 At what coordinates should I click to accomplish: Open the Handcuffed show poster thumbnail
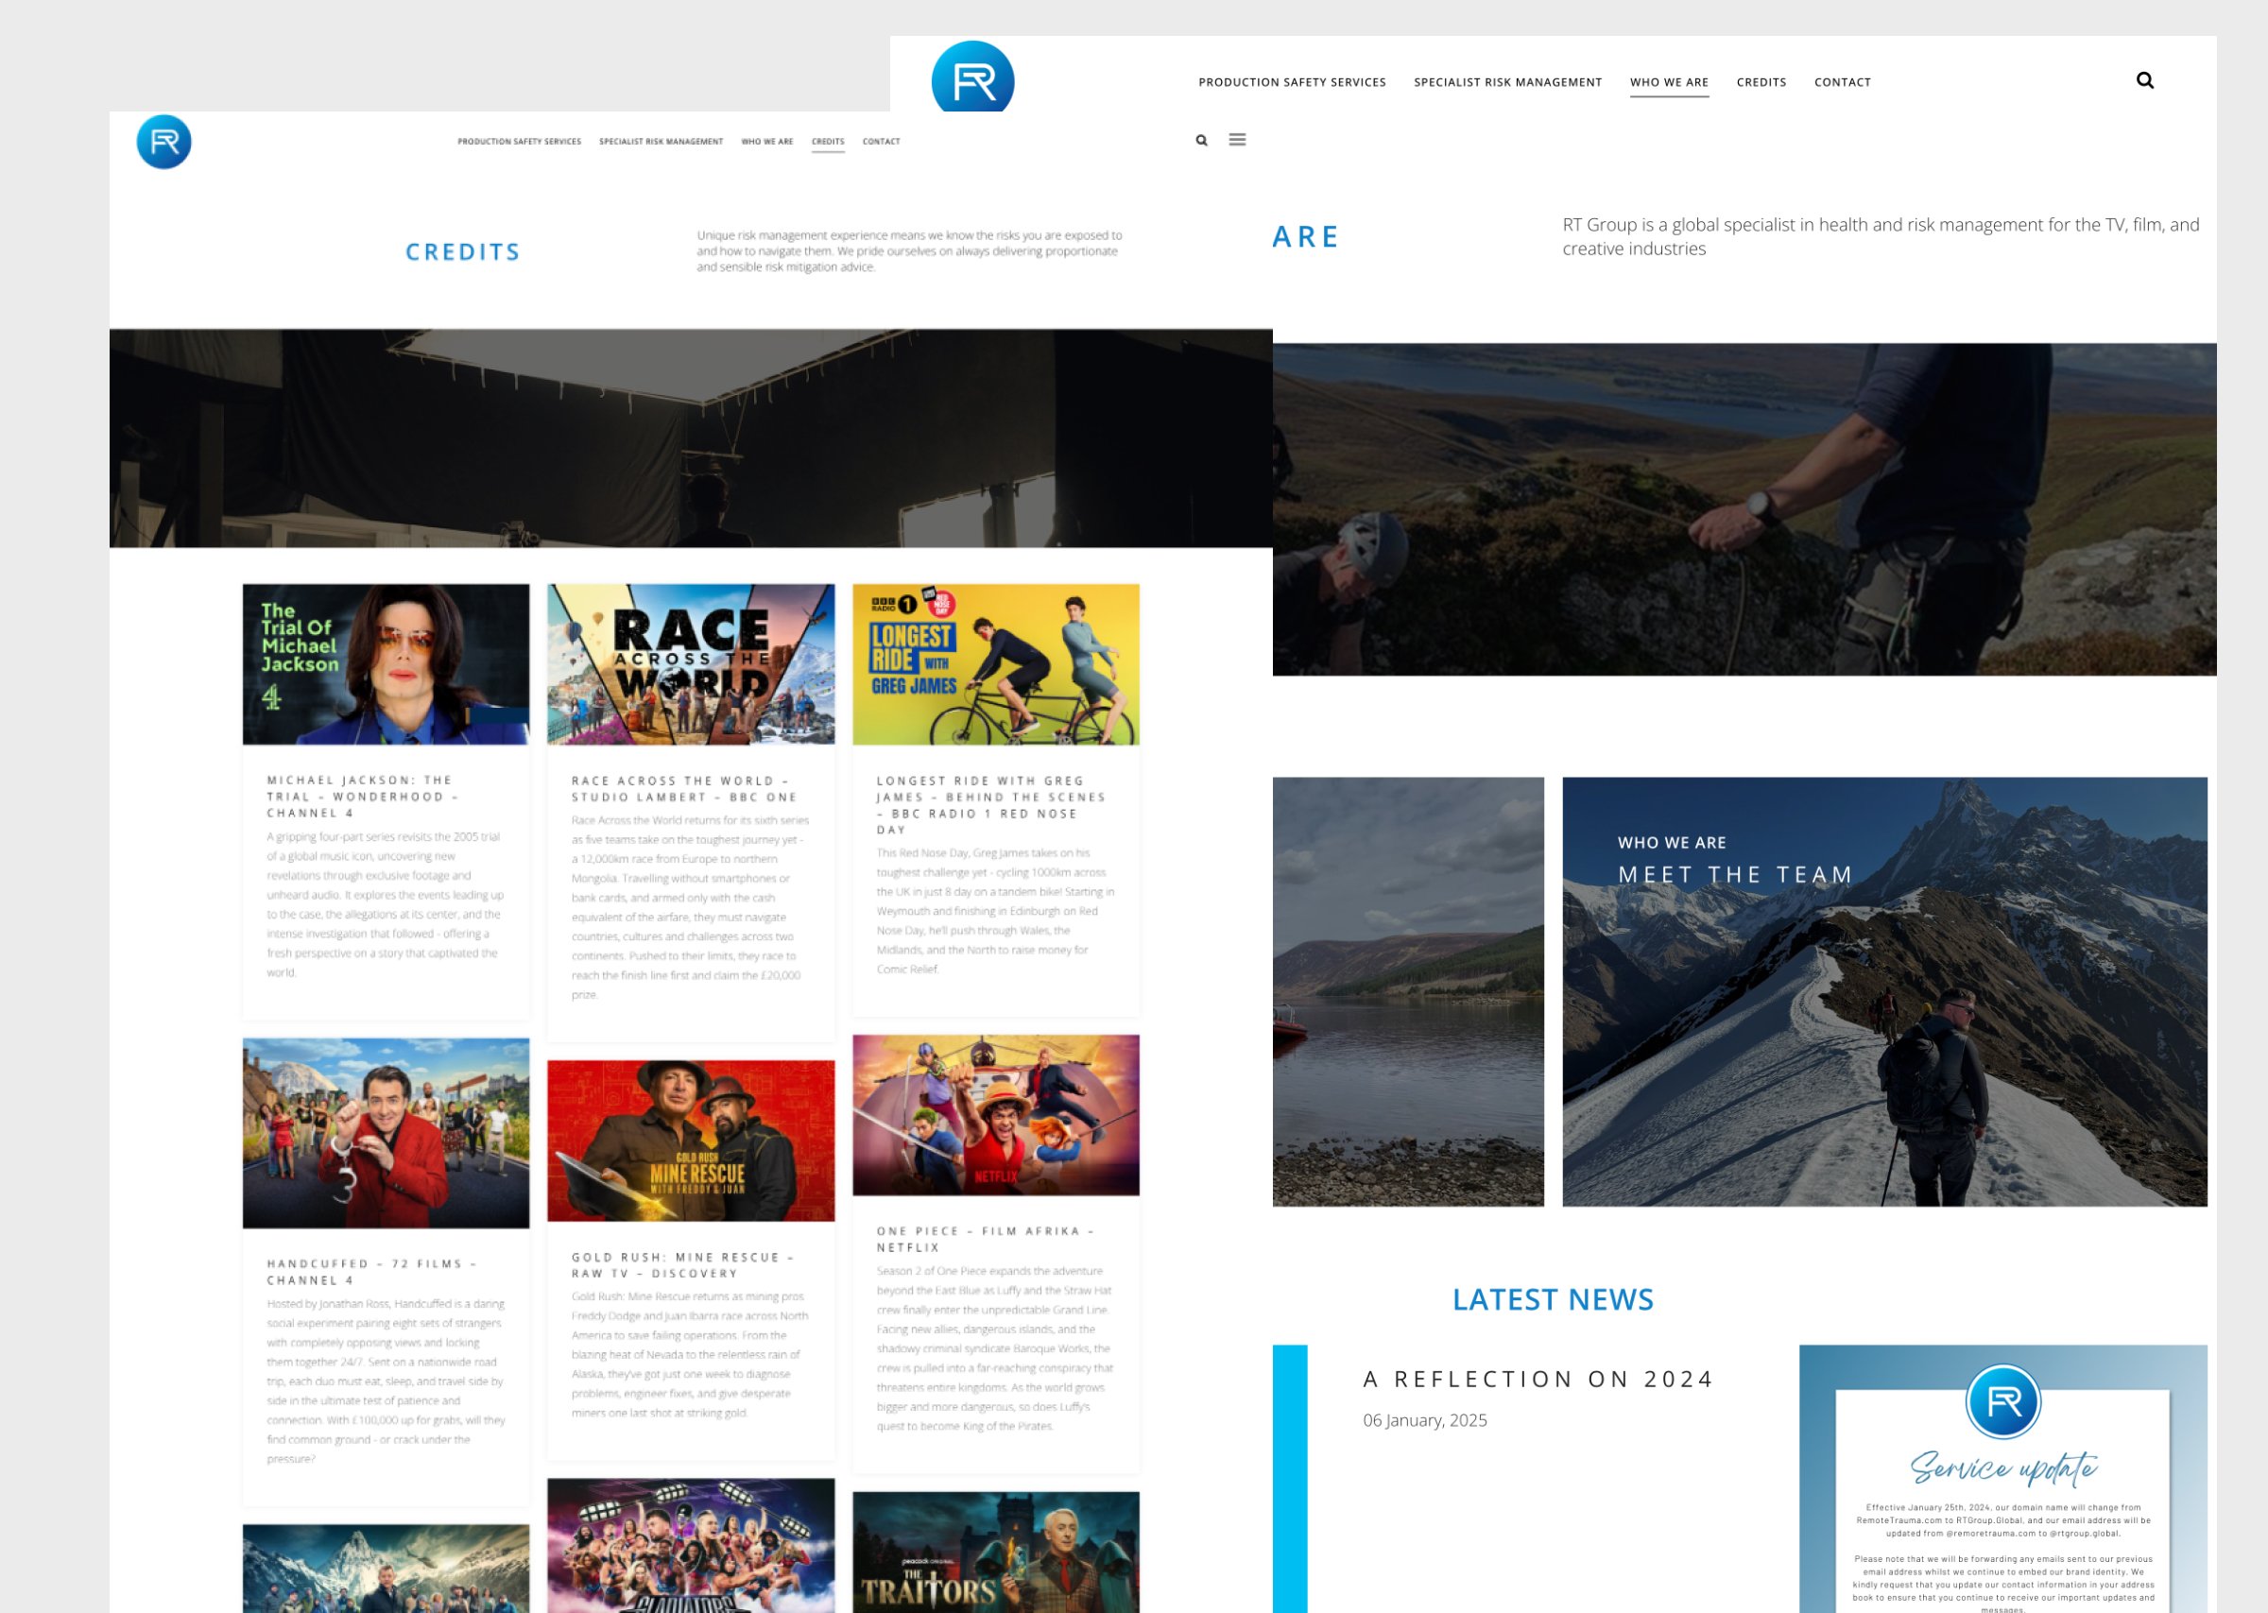tap(387, 1133)
